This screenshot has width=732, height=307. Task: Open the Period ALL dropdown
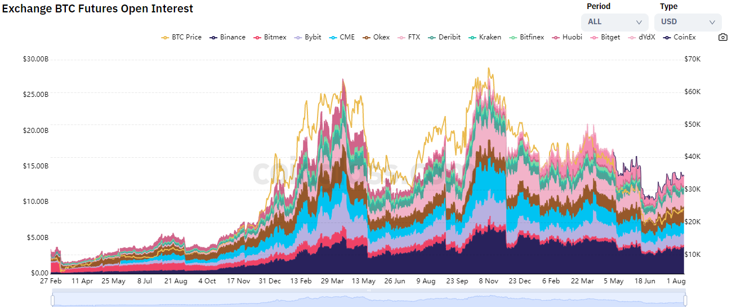[614, 22]
